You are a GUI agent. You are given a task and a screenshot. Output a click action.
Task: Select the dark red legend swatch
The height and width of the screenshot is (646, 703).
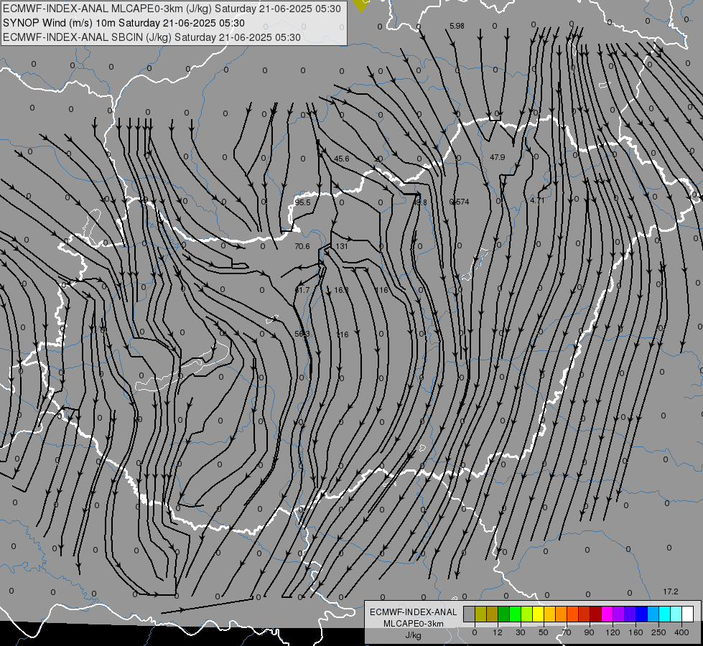click(595, 614)
